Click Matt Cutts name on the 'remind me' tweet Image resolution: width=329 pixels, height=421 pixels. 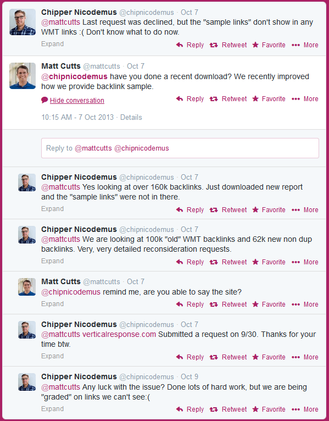(61, 281)
